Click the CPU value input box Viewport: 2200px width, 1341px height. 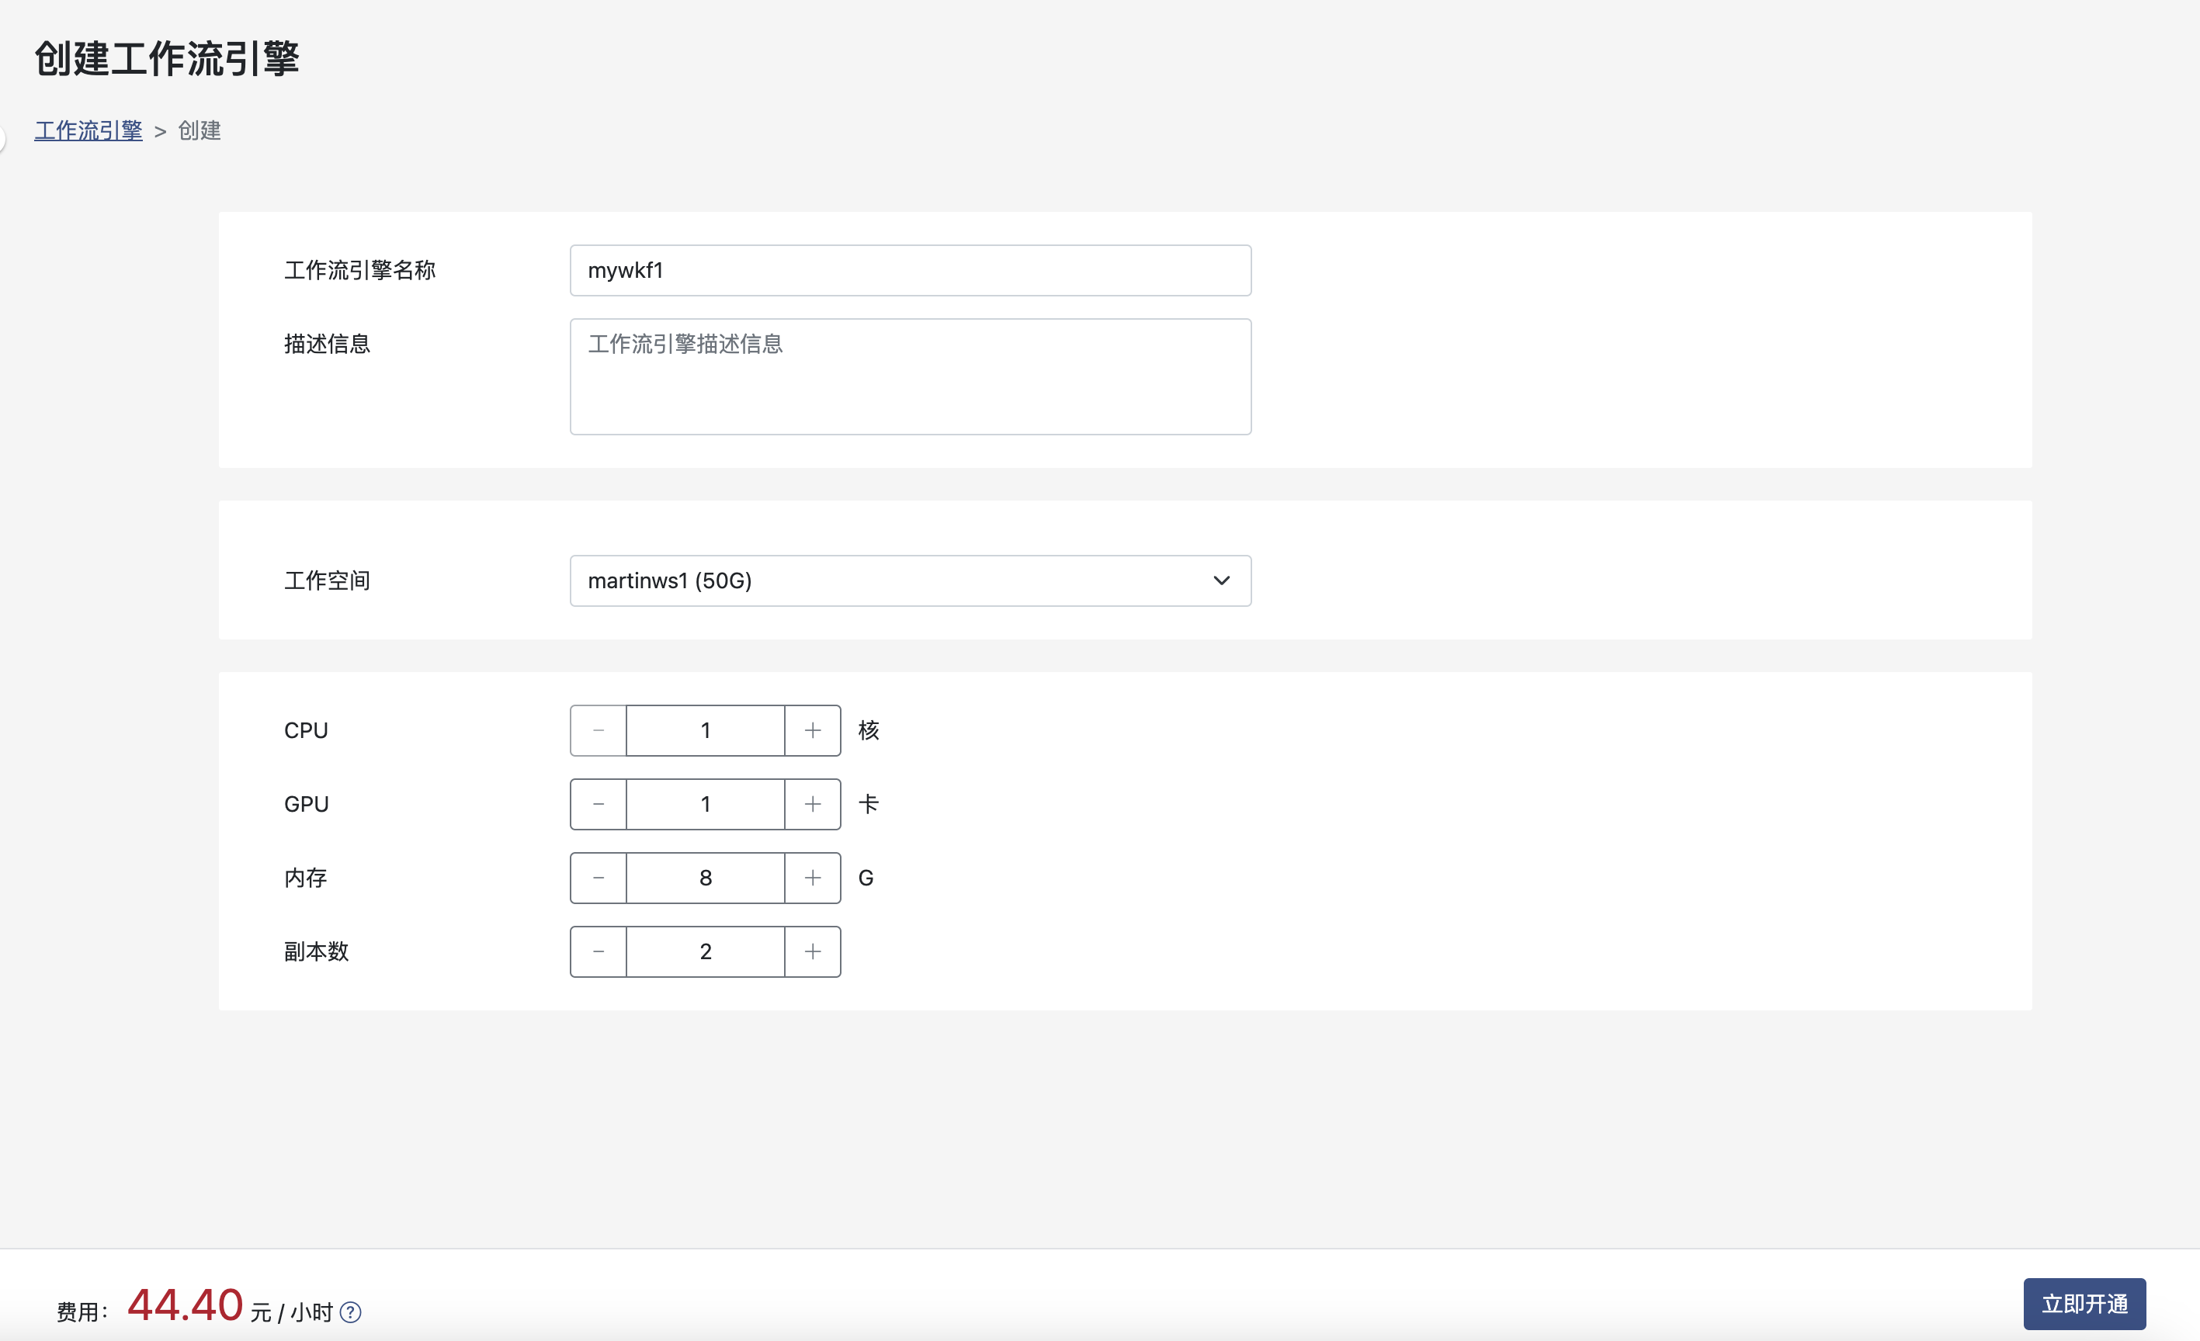coord(706,730)
